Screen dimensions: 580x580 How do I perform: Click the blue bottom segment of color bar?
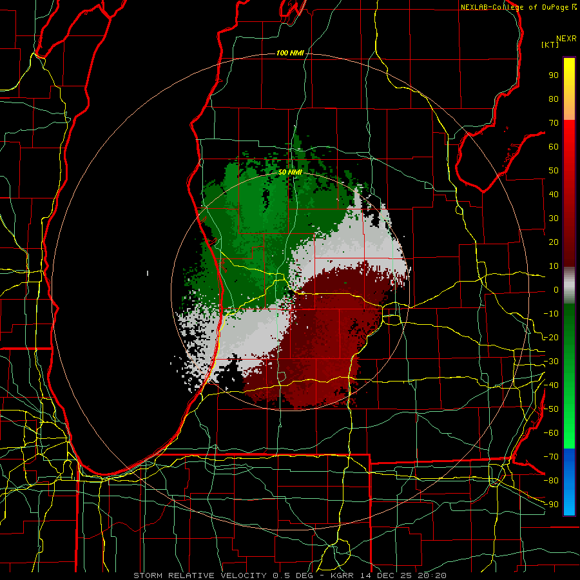click(569, 481)
